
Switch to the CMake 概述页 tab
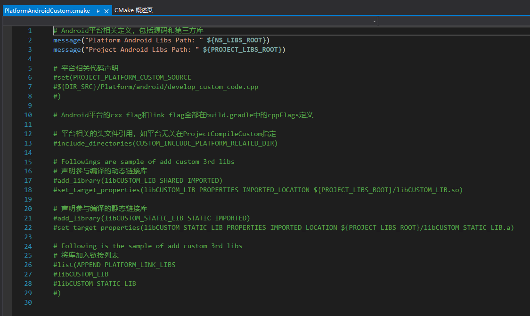(133, 10)
